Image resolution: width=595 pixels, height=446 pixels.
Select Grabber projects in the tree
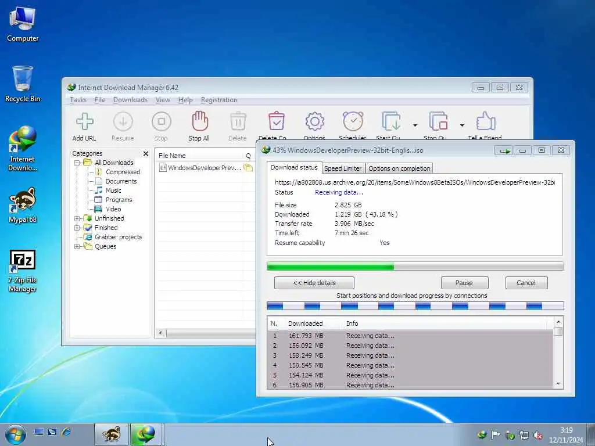(118, 237)
